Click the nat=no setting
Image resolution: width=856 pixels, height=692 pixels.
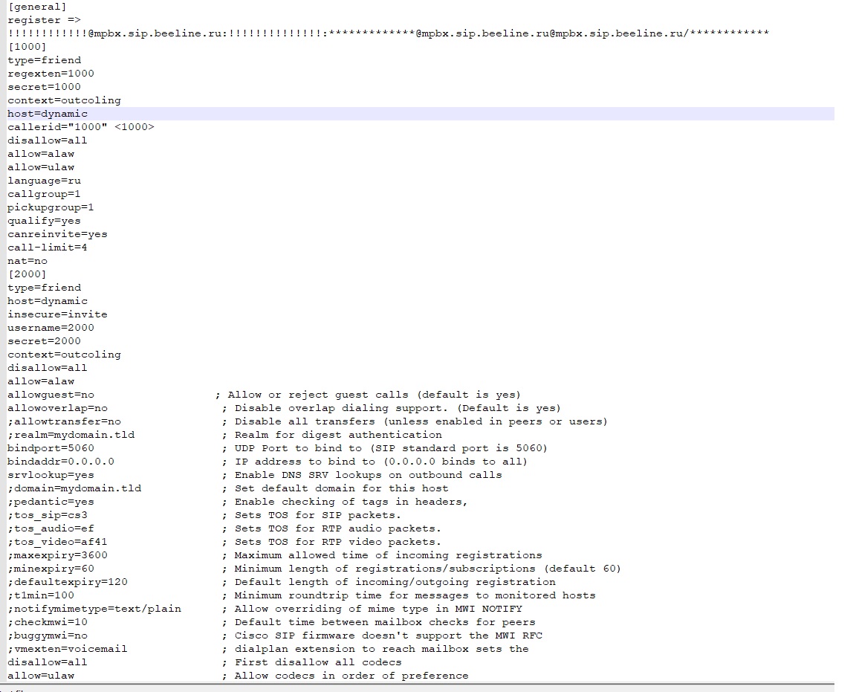click(x=27, y=261)
